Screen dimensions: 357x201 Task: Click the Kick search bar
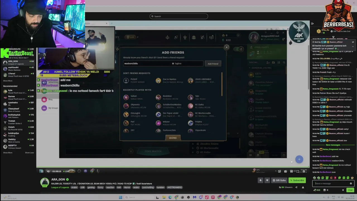click(179, 16)
